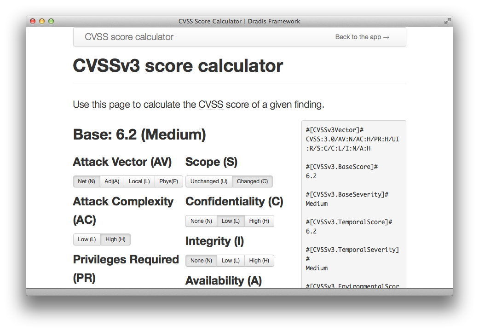Set Integrity impact to High (H)
This screenshot has height=332, width=479.
click(259, 260)
